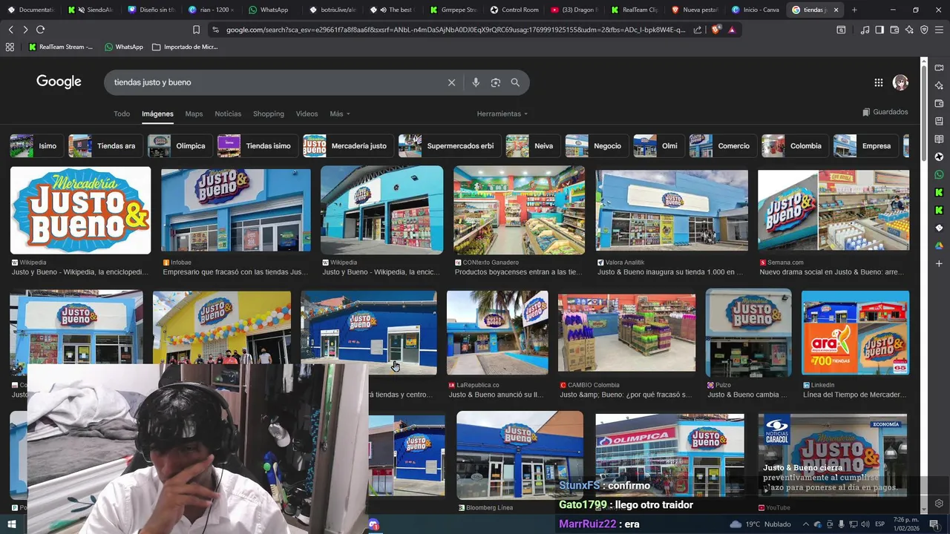Start voice search with microphone icon

click(476, 82)
